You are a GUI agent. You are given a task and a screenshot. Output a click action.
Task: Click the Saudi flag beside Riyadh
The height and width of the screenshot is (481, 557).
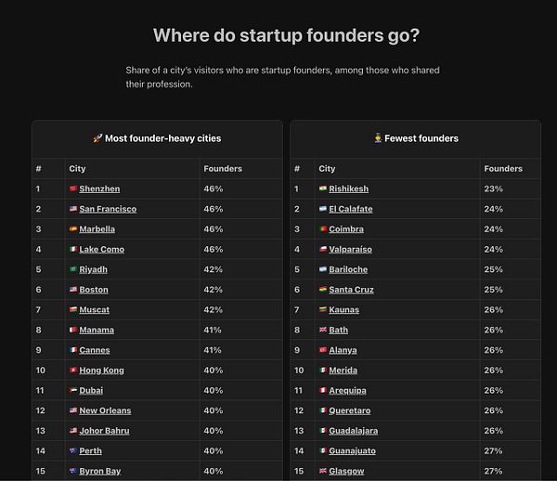[x=73, y=269]
